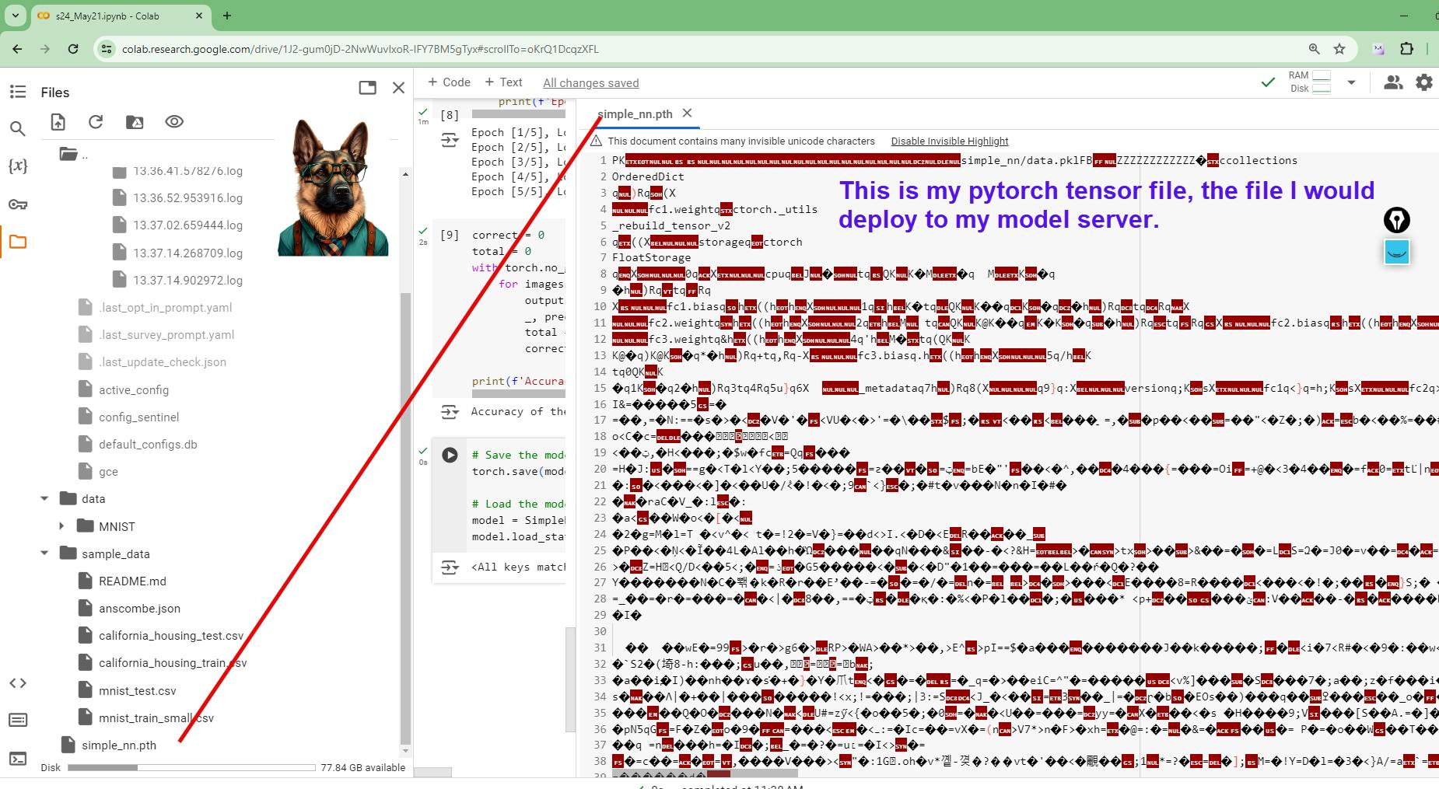
Task: Click the browser address bar URL
Action: [360, 49]
